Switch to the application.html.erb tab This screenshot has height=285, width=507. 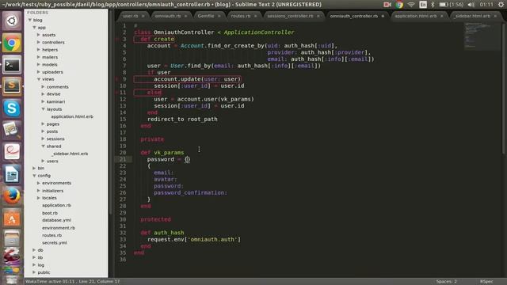416,16
